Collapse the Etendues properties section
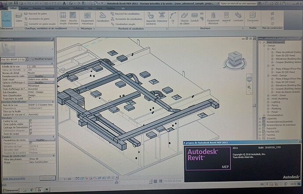The height and width of the screenshot is (194, 303). (x=53, y=118)
